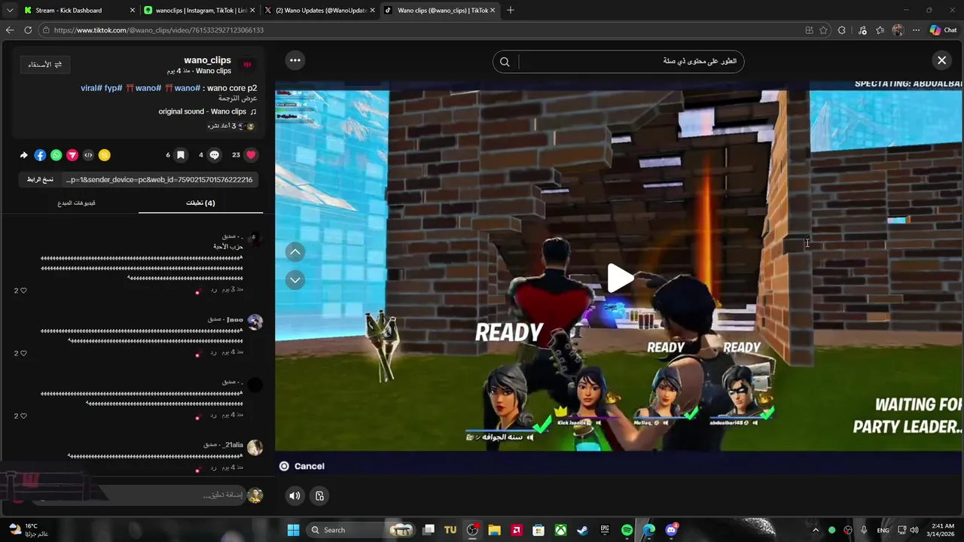Refresh the page in the browser

point(28,30)
